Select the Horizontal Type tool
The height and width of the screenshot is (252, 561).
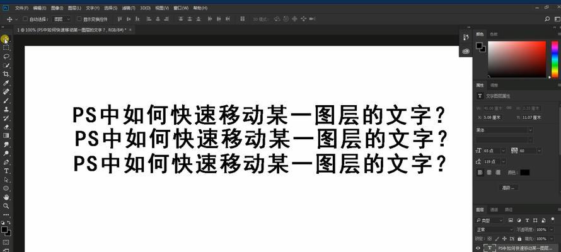(6, 171)
